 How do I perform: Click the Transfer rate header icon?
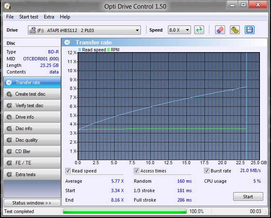[67, 42]
